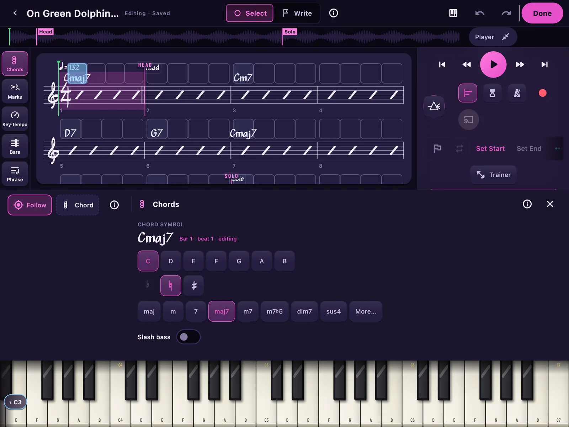Select the natural accidental
This screenshot has width=569, height=427.
point(171,285)
